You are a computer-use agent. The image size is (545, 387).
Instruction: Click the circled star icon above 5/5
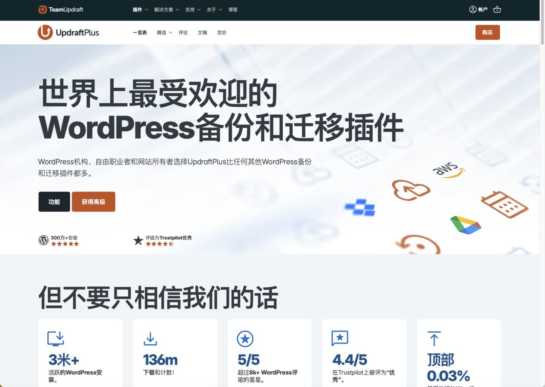point(245,339)
